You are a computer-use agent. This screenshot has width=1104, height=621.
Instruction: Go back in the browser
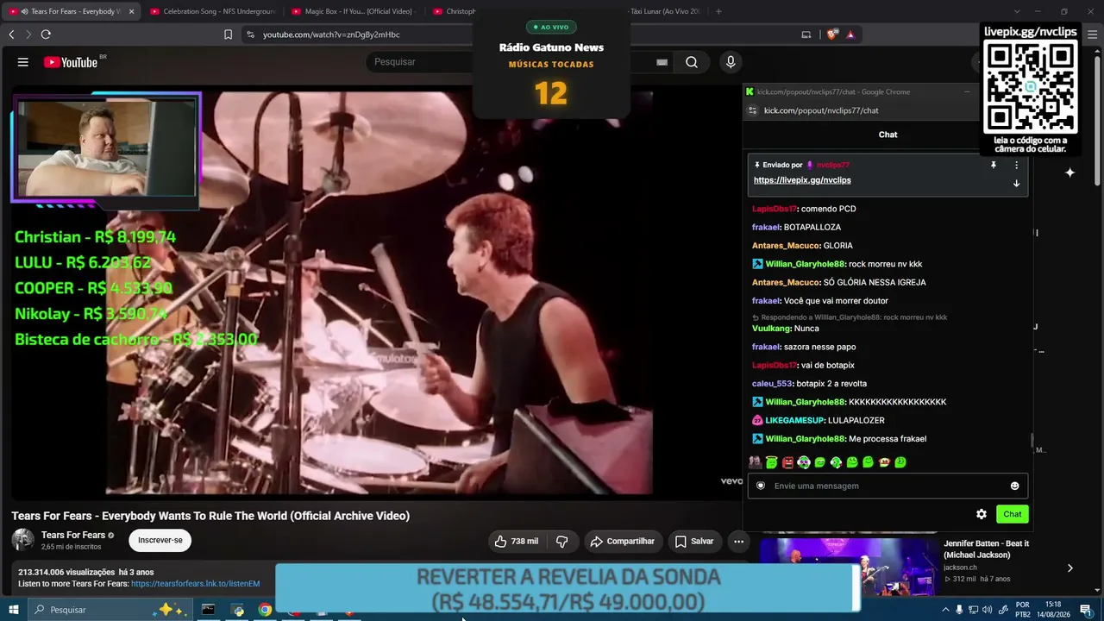pos(11,34)
